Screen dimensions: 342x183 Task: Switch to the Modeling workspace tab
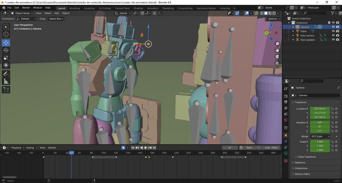pyautogui.click(x=75, y=8)
